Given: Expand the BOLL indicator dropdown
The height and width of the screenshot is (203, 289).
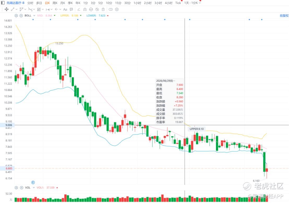Looking at the screenshot, I should (x=34, y=16).
